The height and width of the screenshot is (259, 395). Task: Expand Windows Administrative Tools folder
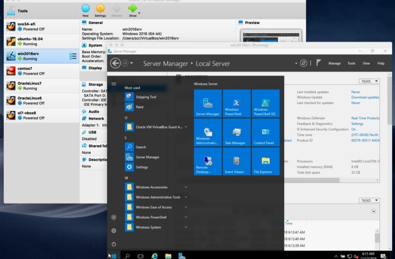[x=157, y=197]
